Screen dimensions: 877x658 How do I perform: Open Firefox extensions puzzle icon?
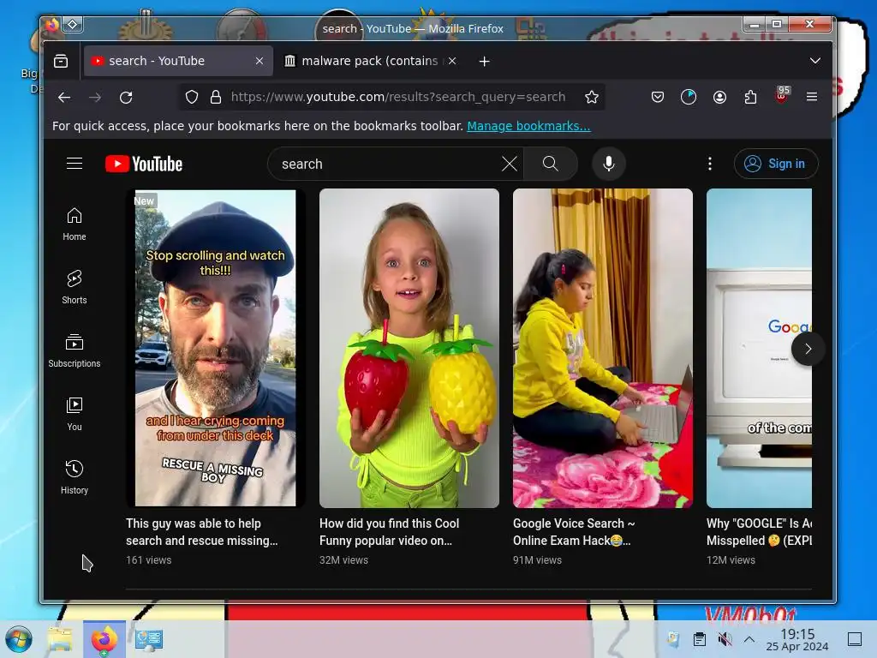(x=750, y=98)
